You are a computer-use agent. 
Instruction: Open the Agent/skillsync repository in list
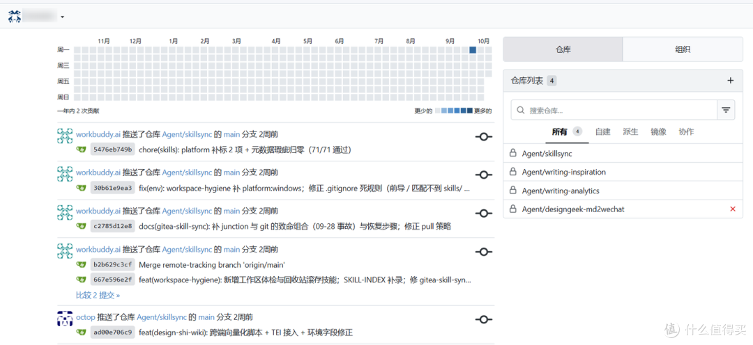[547, 154]
